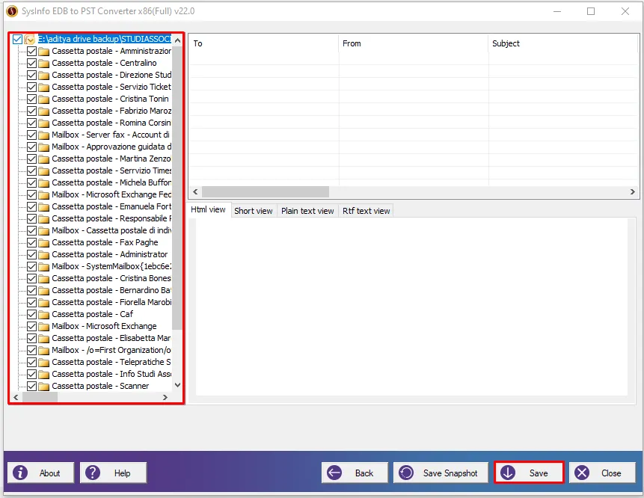Click folder icon for Cassetta postale - Amministrazione
The image size is (644, 498).
[44, 52]
